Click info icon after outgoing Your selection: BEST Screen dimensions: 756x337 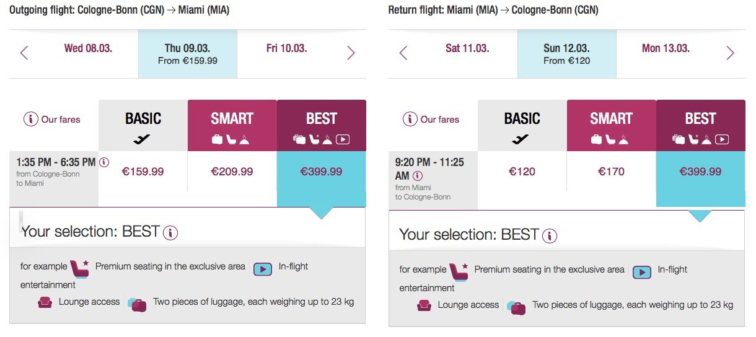tap(170, 233)
